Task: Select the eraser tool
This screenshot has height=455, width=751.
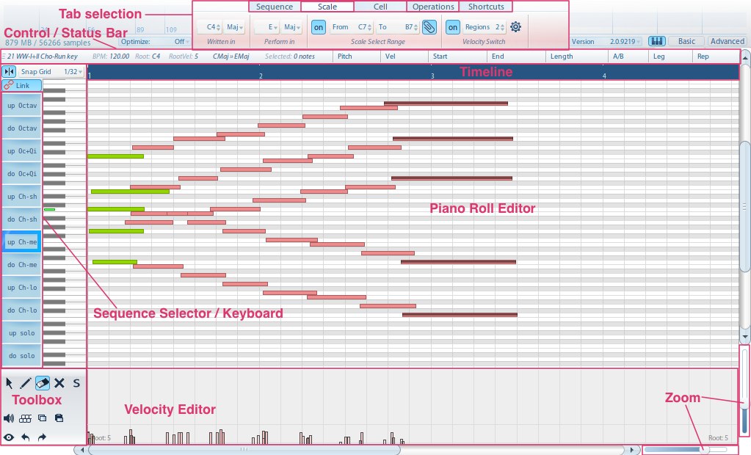Action: (x=43, y=382)
